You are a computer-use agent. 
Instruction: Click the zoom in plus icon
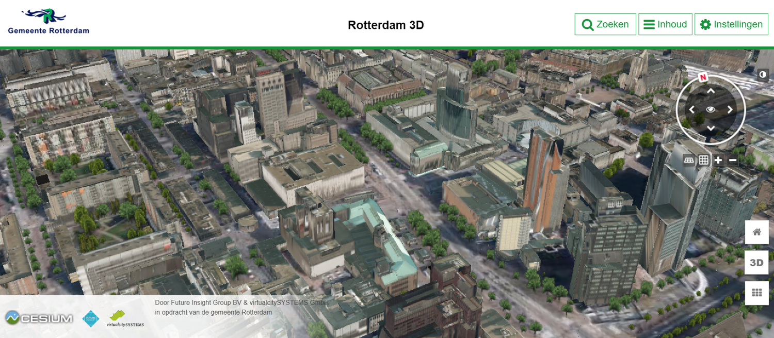point(718,160)
